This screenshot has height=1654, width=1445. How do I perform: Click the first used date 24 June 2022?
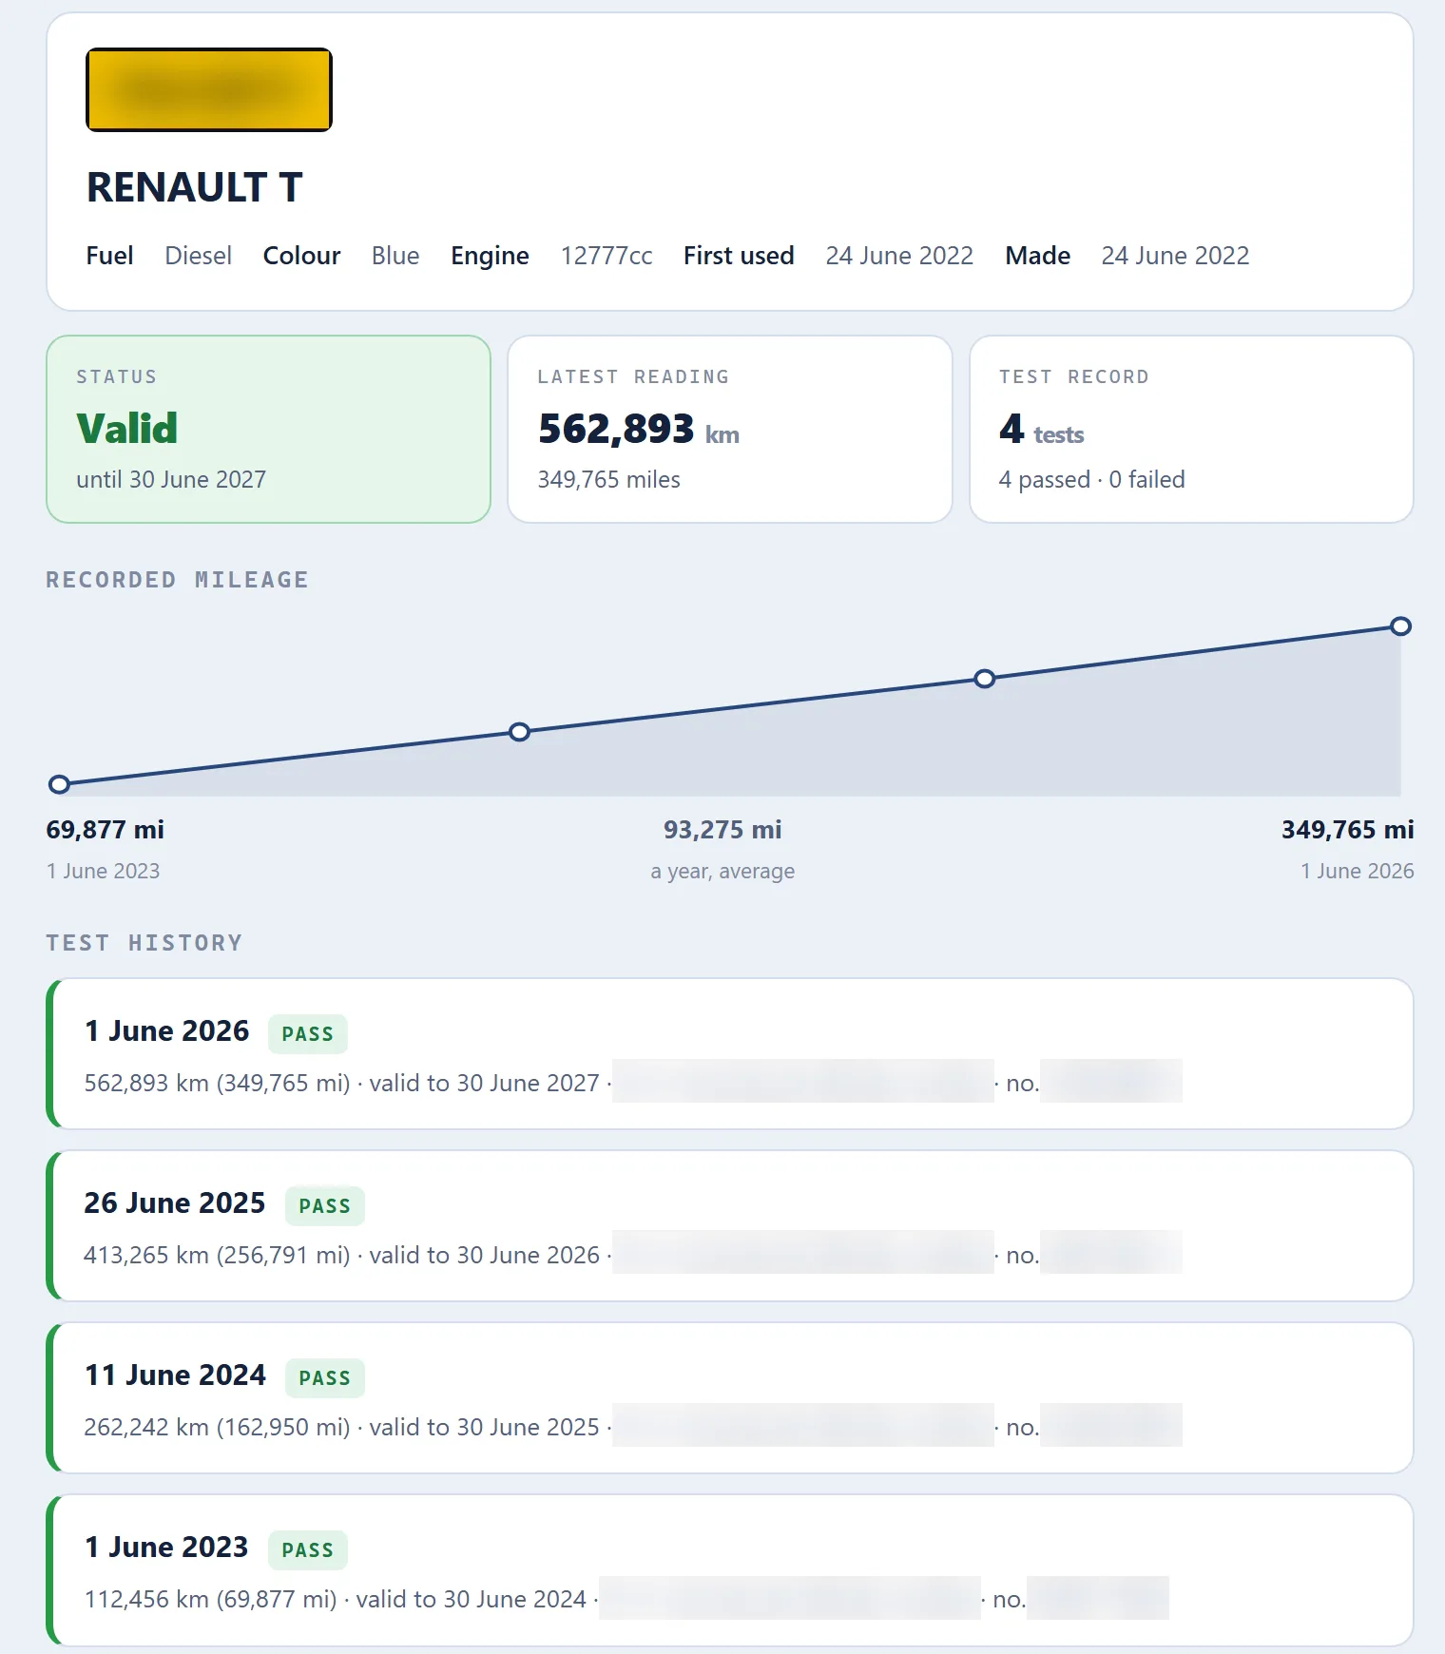(899, 256)
